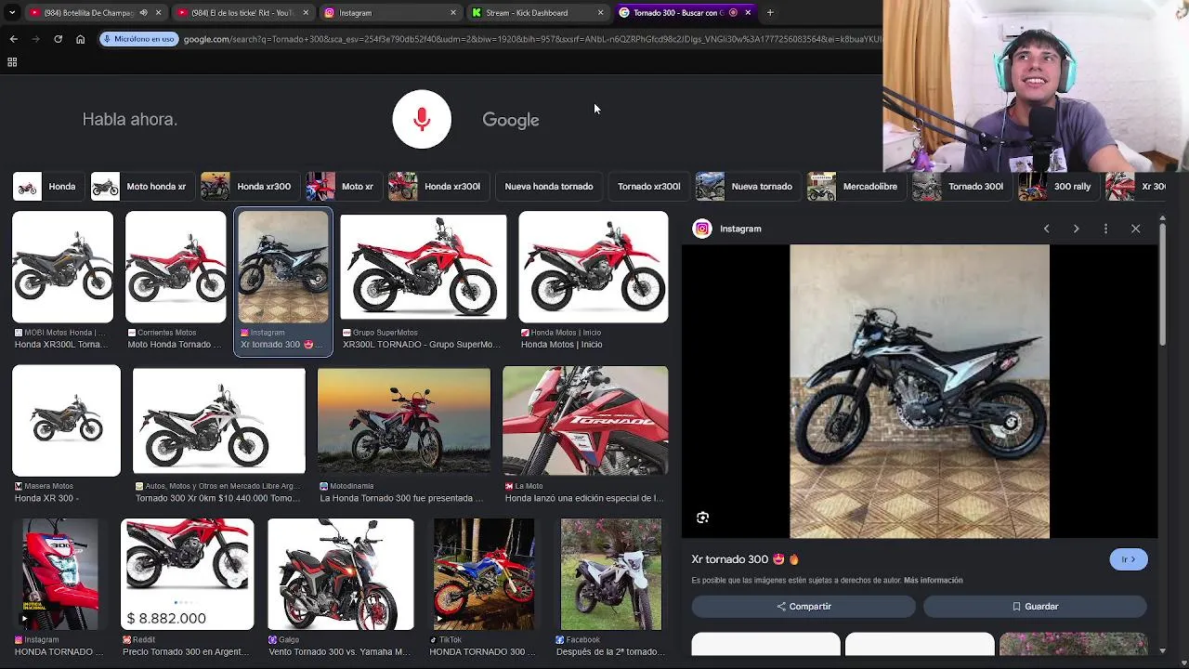The image size is (1189, 669).
Task: Click the 'Micrófono en uso' indicator chip
Action: [x=138, y=39]
